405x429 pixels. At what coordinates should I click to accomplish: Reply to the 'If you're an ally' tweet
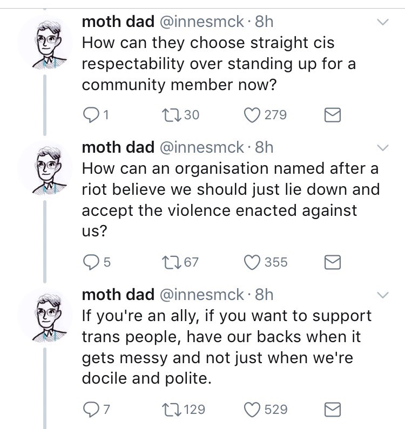90,410
